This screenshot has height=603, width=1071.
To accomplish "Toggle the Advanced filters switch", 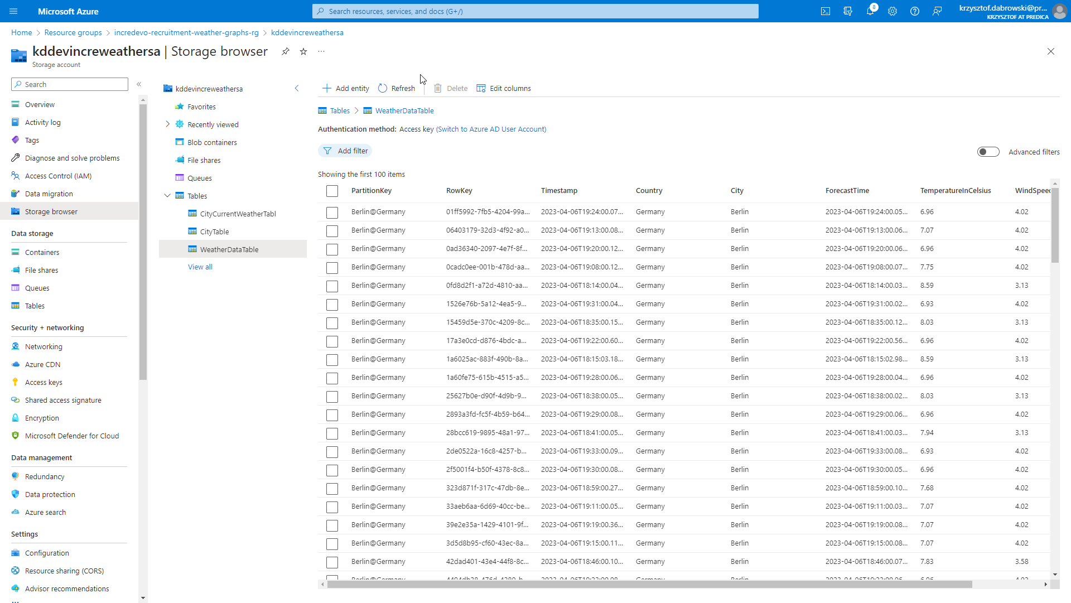I will (988, 152).
